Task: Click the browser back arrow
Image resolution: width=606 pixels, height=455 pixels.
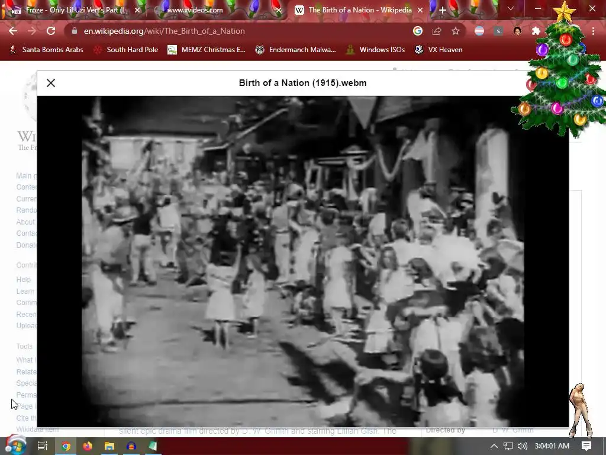Action: pos(13,31)
